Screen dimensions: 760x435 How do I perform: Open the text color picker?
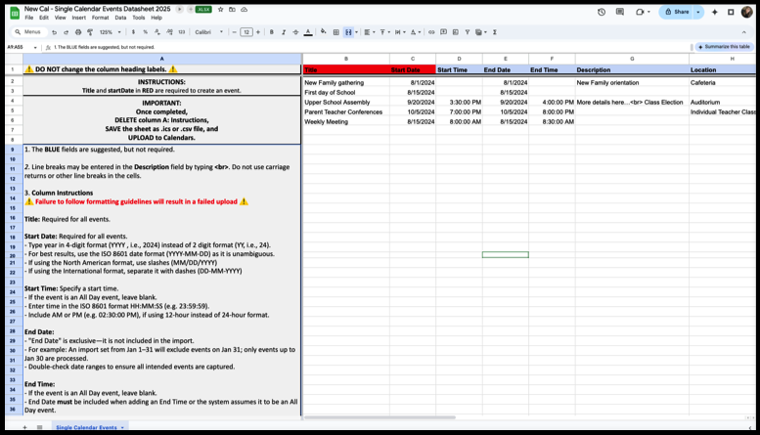(x=308, y=32)
